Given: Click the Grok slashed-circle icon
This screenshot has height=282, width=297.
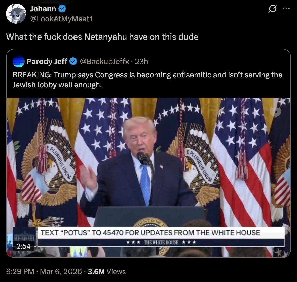Looking at the screenshot, I should point(273,9).
